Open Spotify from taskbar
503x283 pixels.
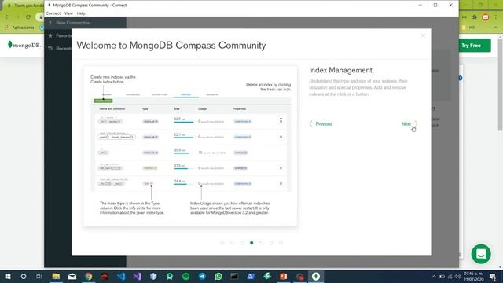[x=186, y=276]
